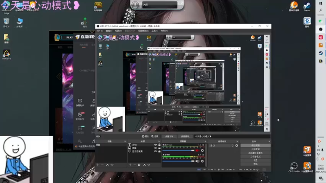Remove the selected scene with minus icon
This screenshot has width=326, height=183.
(x=102, y=165)
